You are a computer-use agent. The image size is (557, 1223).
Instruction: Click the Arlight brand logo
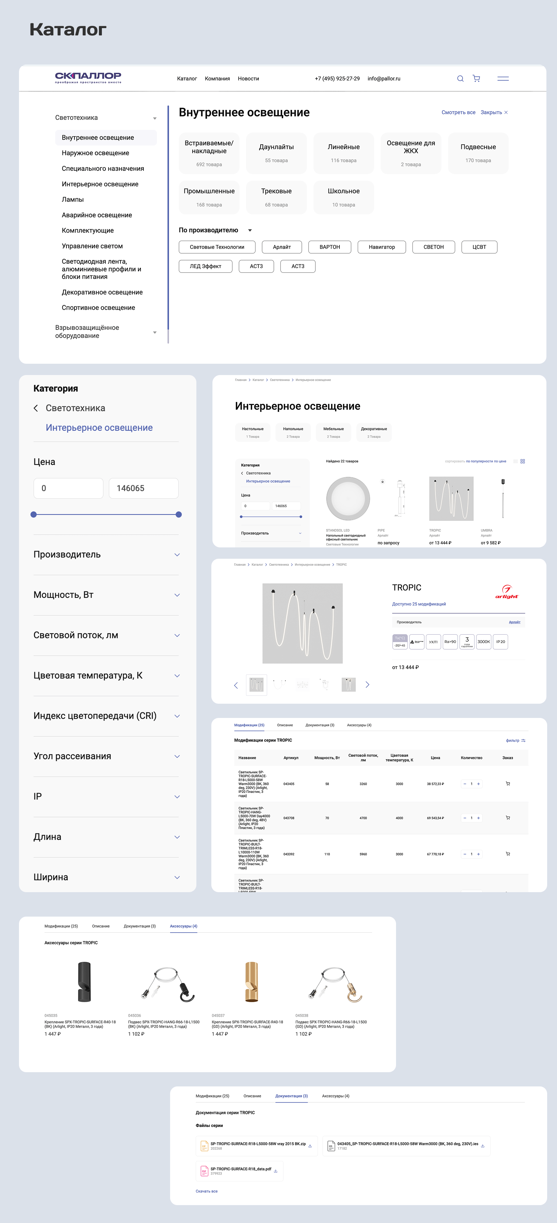tap(507, 592)
